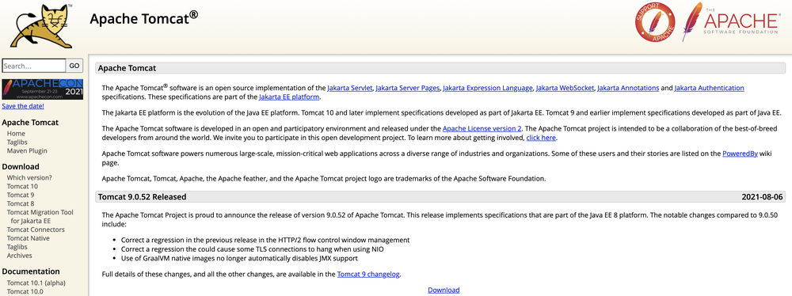This screenshot has width=792, height=296.
Task: Click the GraalVM native images bullet text
Action: (x=239, y=258)
